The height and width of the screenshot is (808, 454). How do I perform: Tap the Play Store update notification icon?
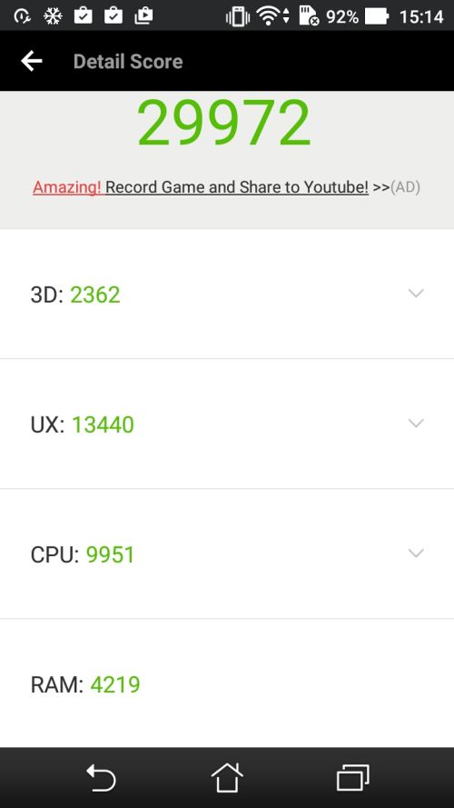point(143,16)
